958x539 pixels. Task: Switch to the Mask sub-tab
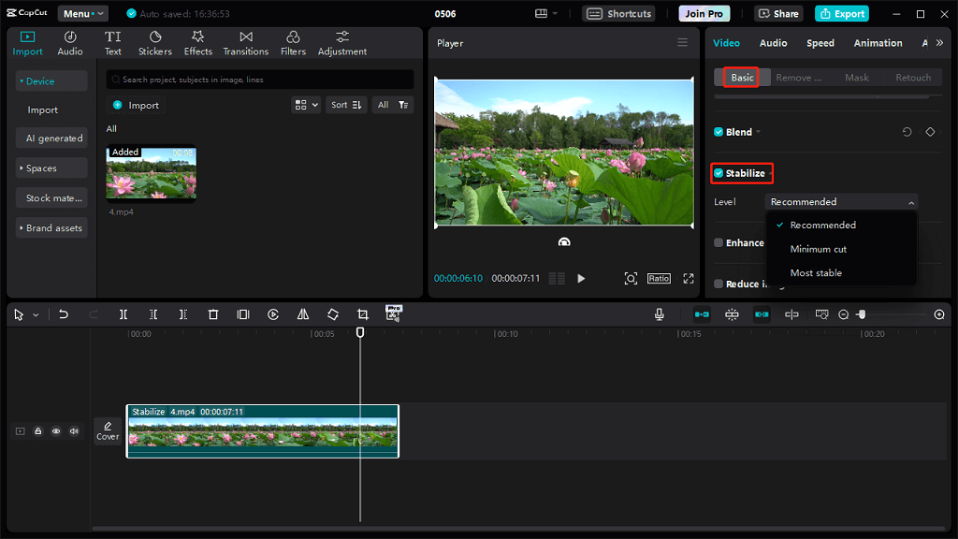[857, 78]
